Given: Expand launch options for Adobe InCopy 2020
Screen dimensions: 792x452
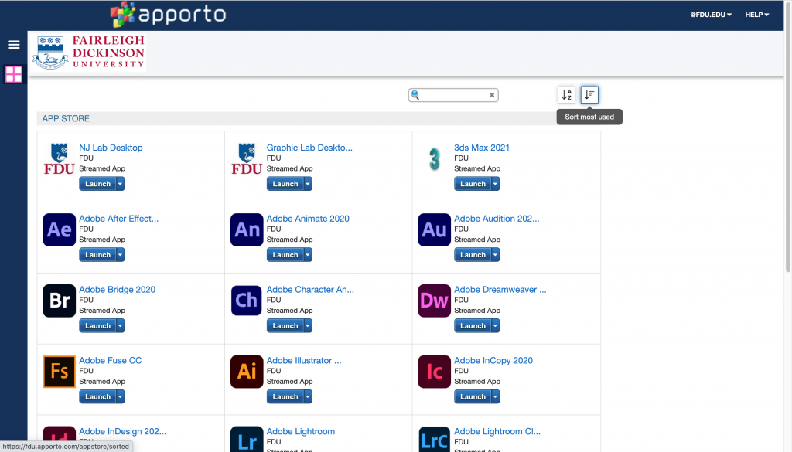Looking at the screenshot, I should pyautogui.click(x=496, y=396).
